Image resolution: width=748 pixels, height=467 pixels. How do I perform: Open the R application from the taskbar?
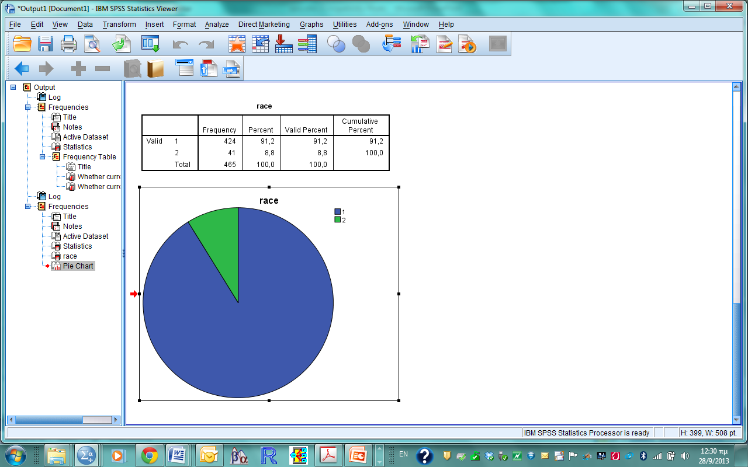[x=269, y=455]
